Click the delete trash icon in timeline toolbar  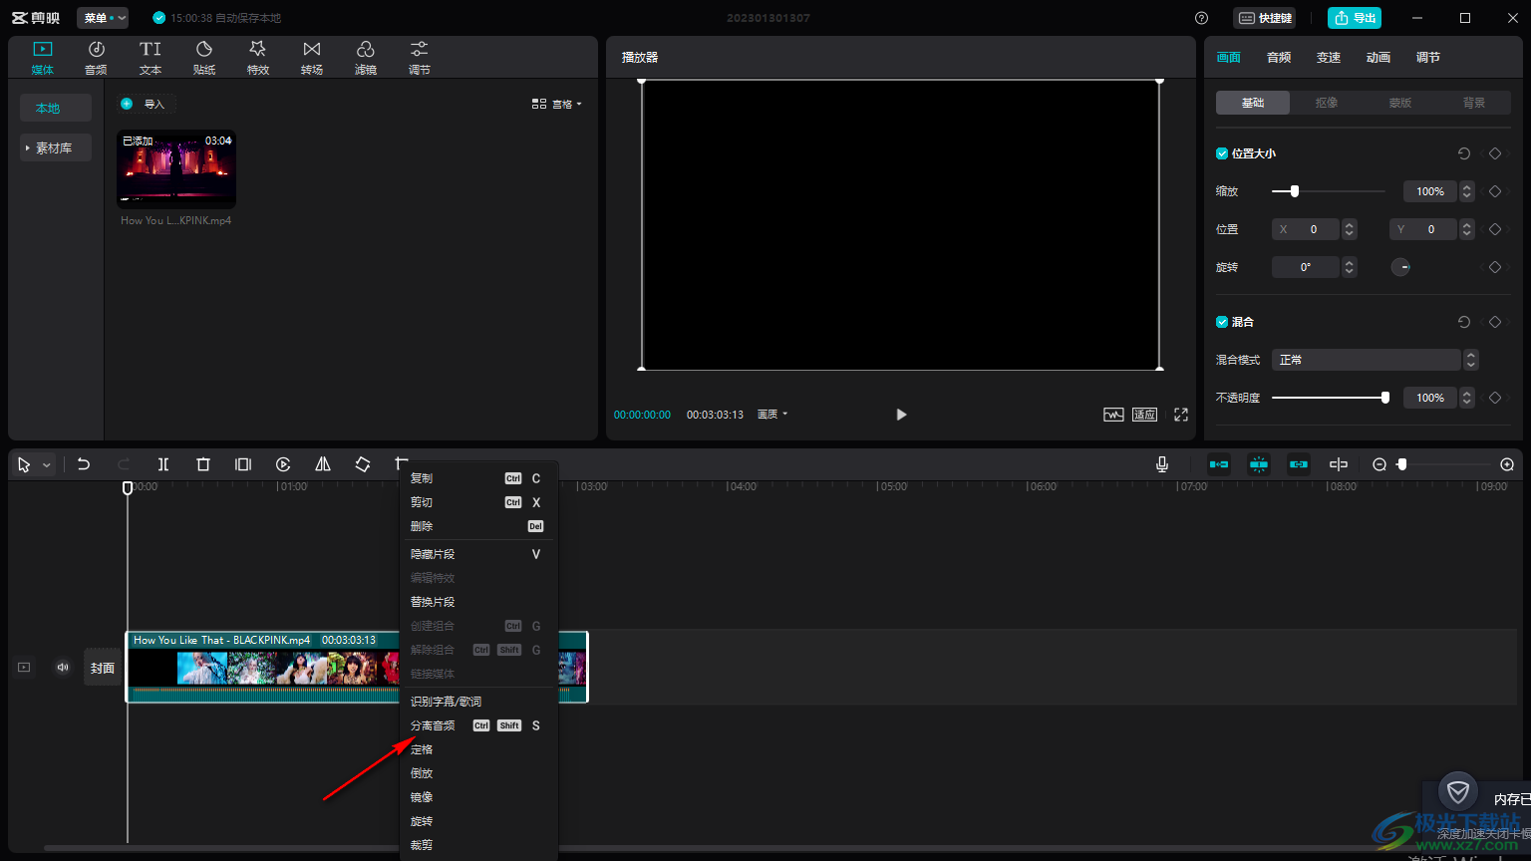(203, 464)
